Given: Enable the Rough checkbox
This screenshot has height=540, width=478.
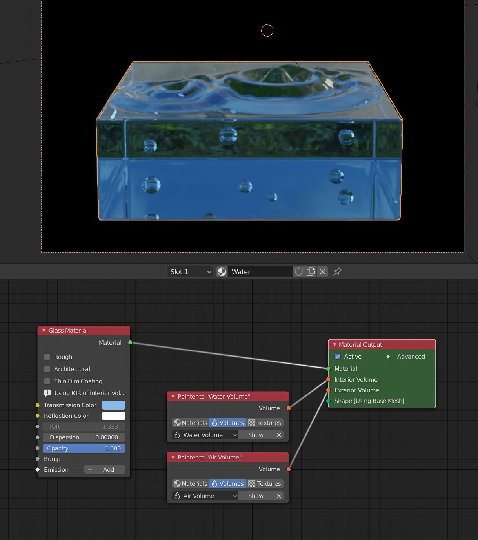Looking at the screenshot, I should tap(47, 357).
